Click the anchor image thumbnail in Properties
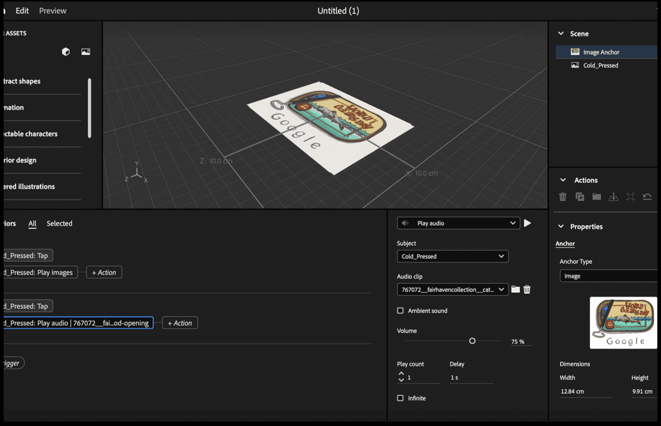 tap(623, 323)
